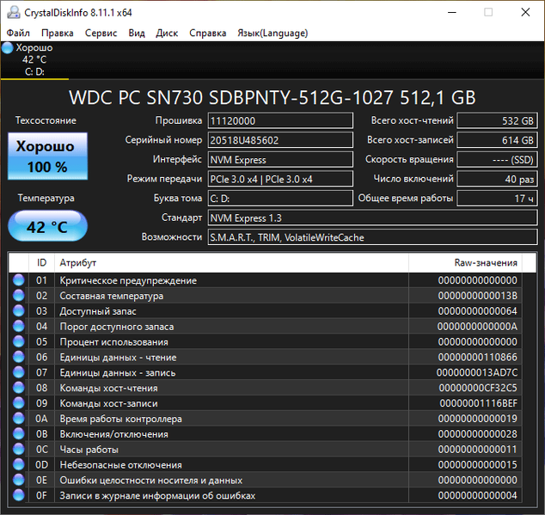Click raw value 000000000013B
Viewport: 545px width, 515px height.
[478, 296]
